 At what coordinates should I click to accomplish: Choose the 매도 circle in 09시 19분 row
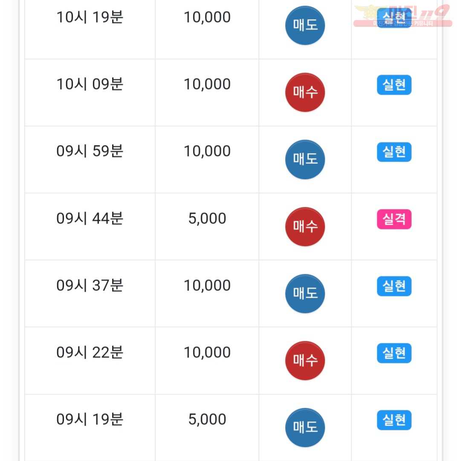click(x=305, y=428)
